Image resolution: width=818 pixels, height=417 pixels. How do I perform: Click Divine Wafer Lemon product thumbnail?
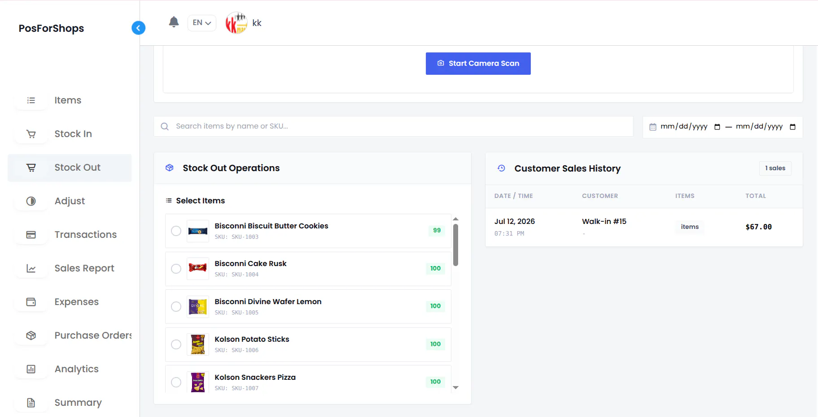coord(198,307)
